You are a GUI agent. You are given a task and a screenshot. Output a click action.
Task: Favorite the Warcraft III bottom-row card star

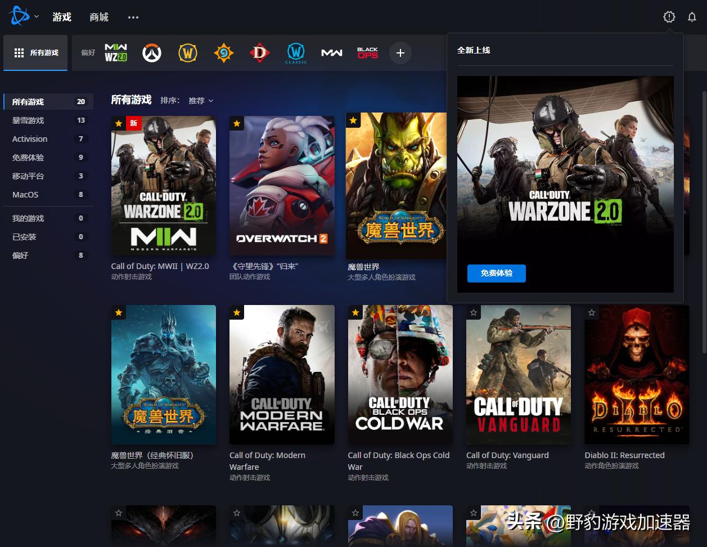[355, 513]
